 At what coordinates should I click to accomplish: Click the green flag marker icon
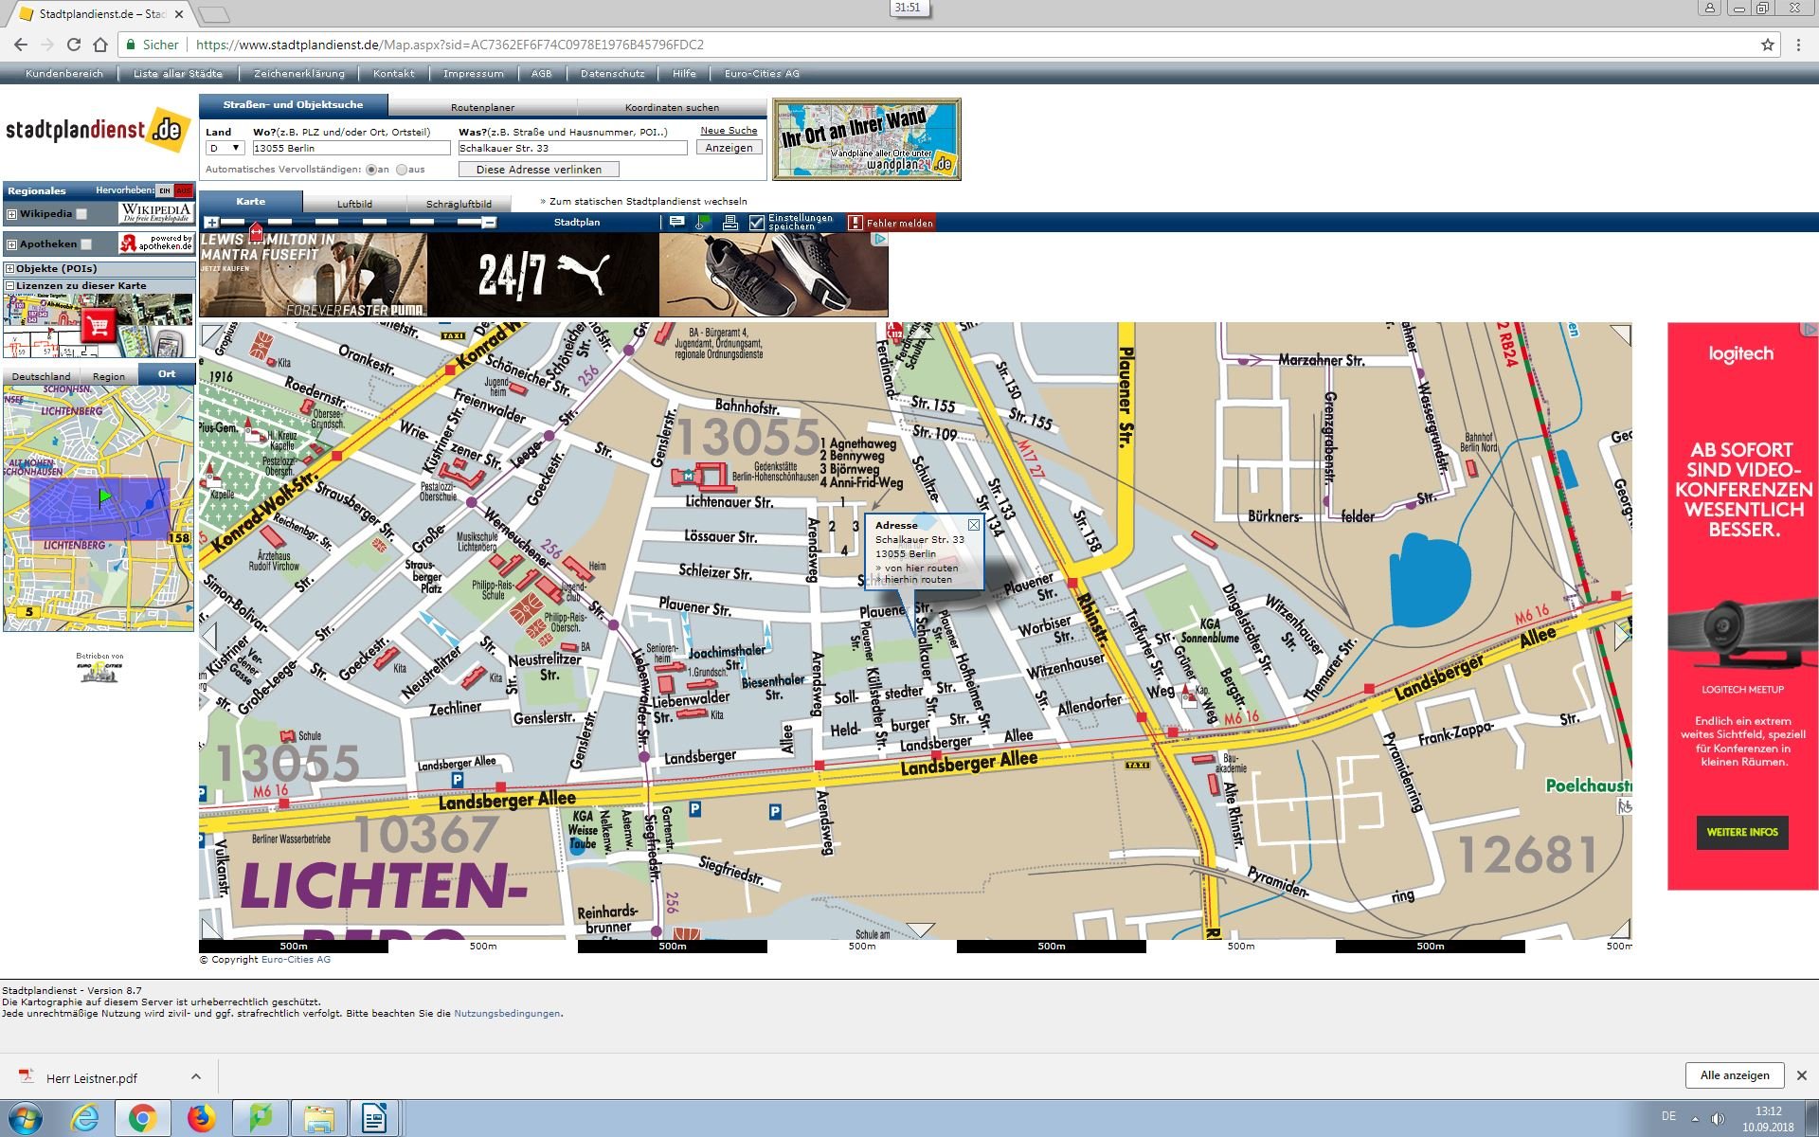702,223
